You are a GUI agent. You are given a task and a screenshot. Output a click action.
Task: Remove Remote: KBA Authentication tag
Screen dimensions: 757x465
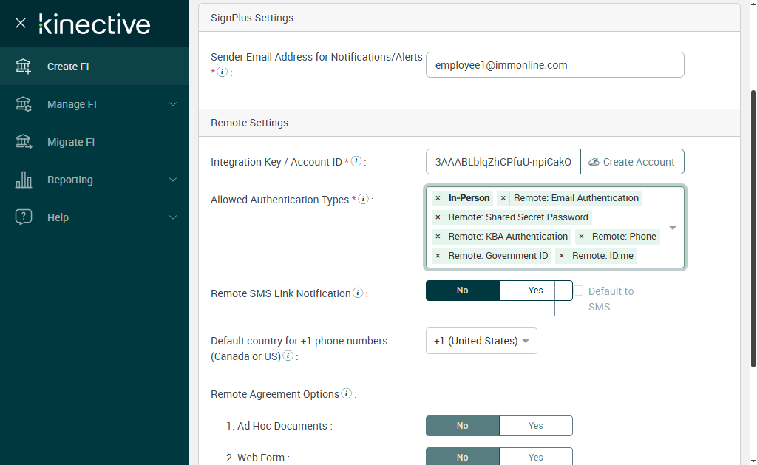[438, 237]
